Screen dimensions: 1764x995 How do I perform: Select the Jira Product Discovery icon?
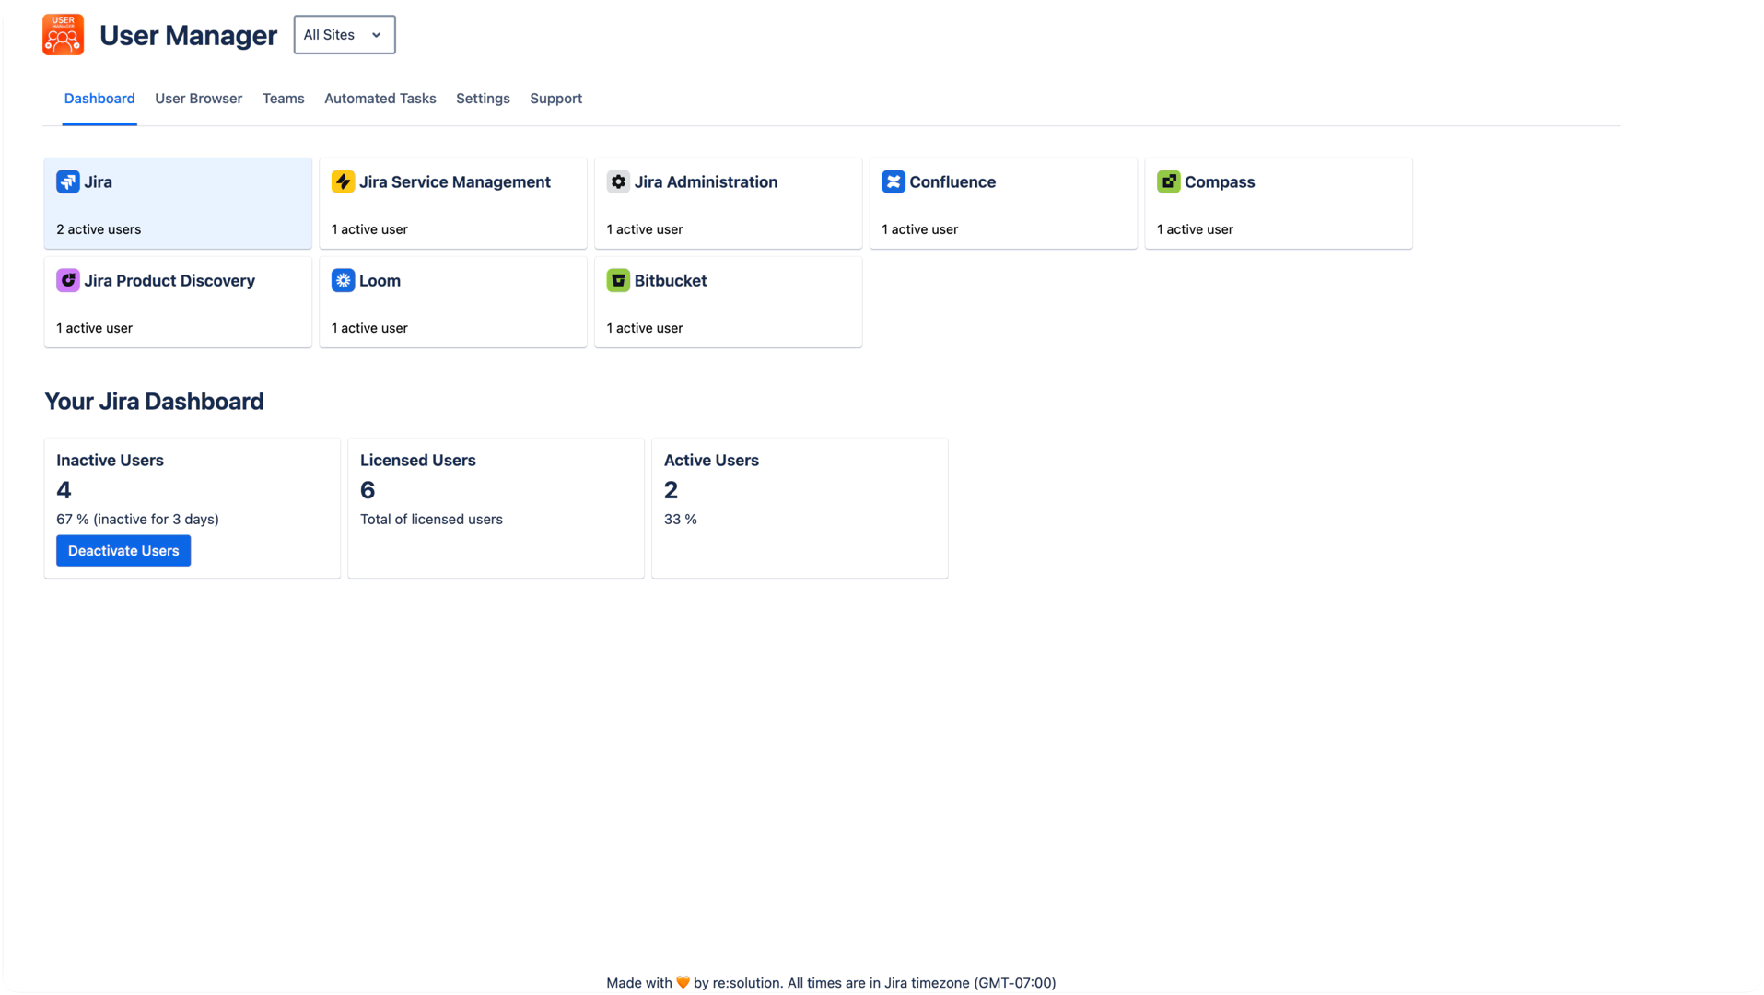tap(67, 280)
